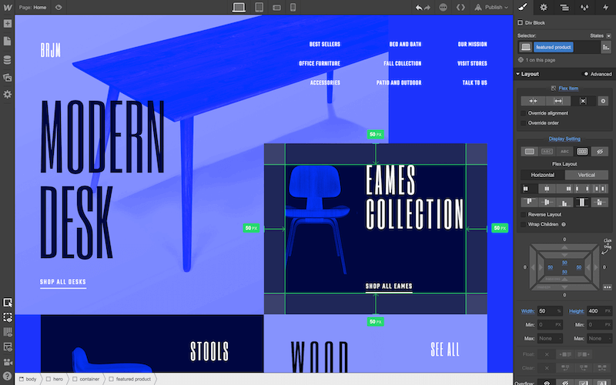616x385 pixels.
Task: Switch to the Style Manager drops tab
Action: 585,7
